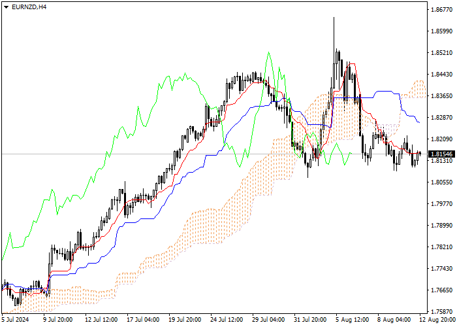Click price level 1.86770 on the scale
457x327 pixels.
(x=441, y=10)
